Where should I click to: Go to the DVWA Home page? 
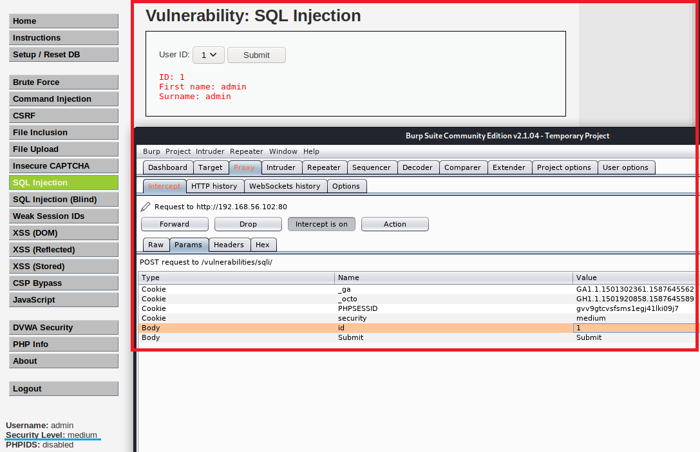[63, 21]
